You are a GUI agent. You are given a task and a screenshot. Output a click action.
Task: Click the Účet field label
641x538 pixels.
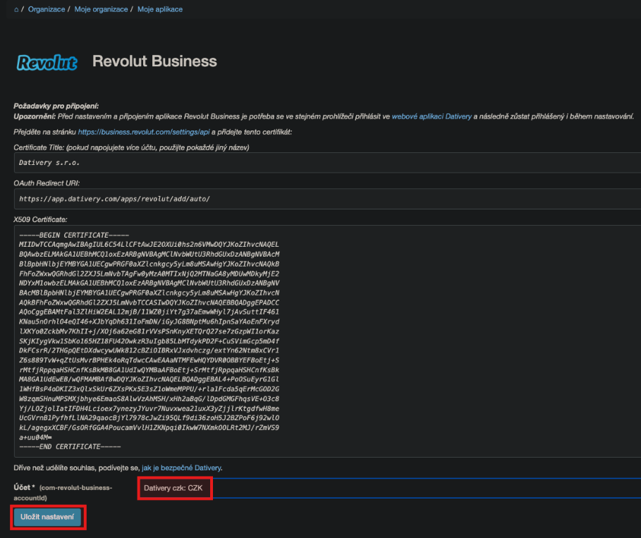(x=63, y=492)
